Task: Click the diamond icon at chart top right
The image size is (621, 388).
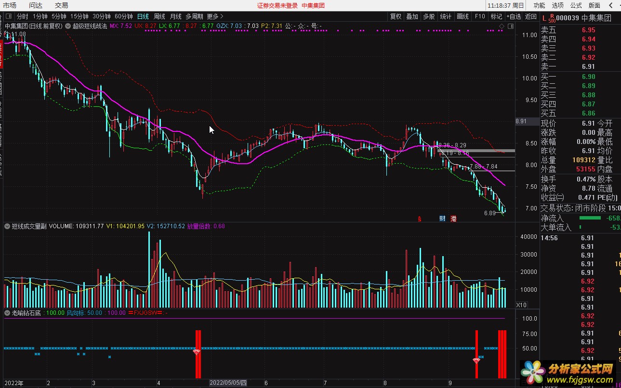Action: tap(502, 26)
